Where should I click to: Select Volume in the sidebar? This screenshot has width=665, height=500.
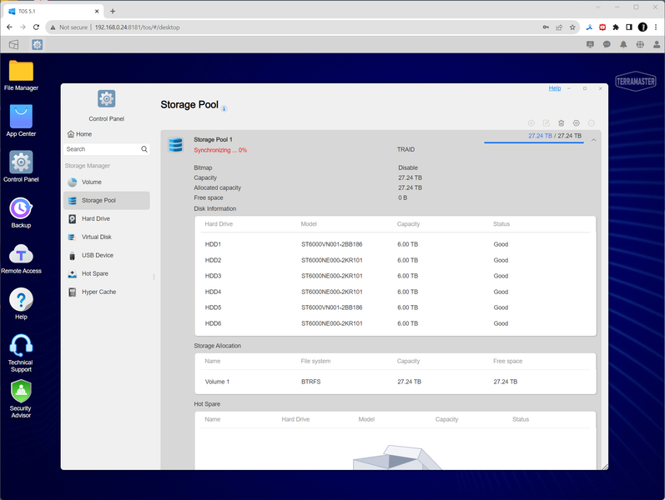pyautogui.click(x=107, y=182)
